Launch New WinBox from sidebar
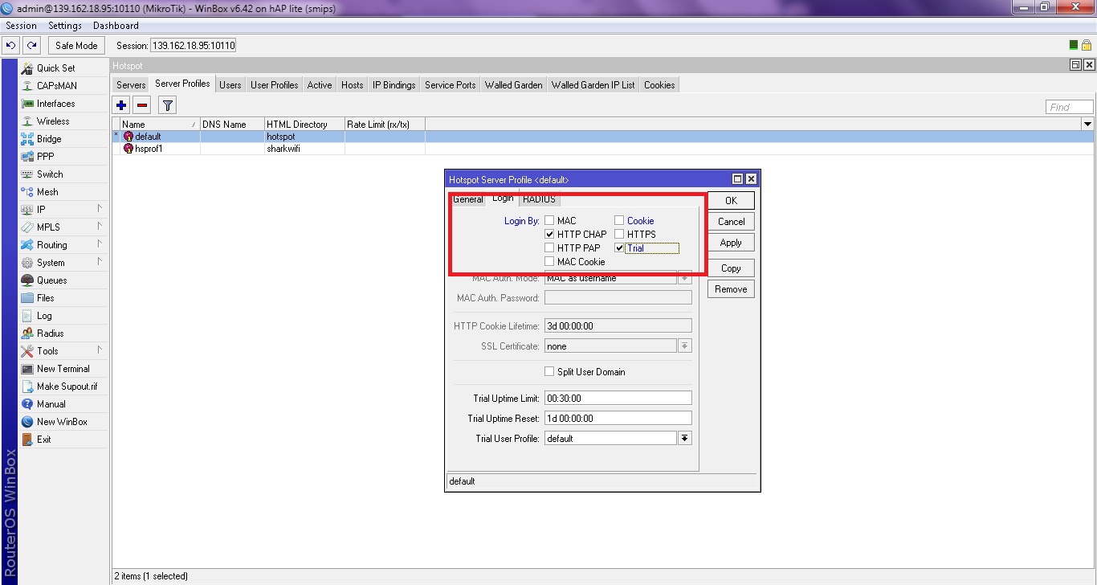Screen dimensions: 1097x585 [x=62, y=422]
